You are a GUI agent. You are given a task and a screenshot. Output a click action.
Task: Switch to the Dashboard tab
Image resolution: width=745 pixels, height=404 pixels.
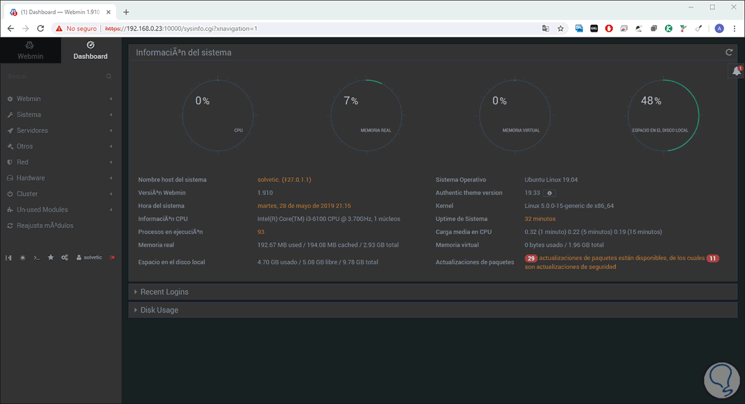(91, 50)
